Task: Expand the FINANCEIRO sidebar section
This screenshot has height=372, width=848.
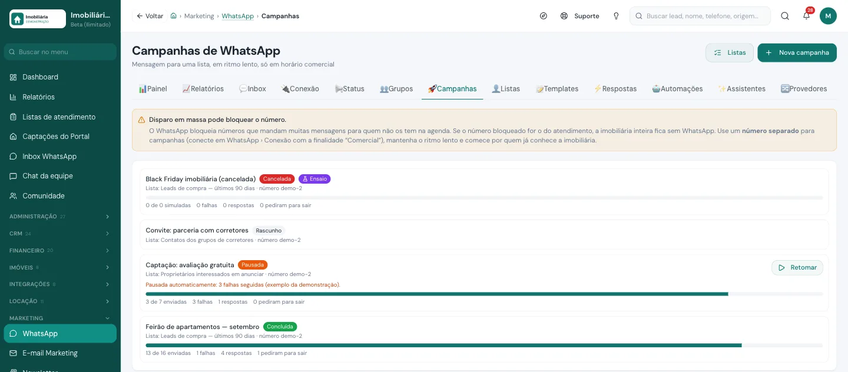Action: pos(60,251)
